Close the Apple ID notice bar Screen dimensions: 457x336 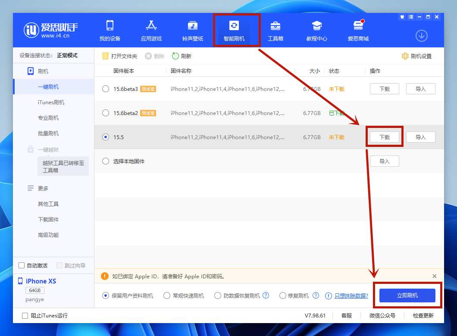coord(434,276)
